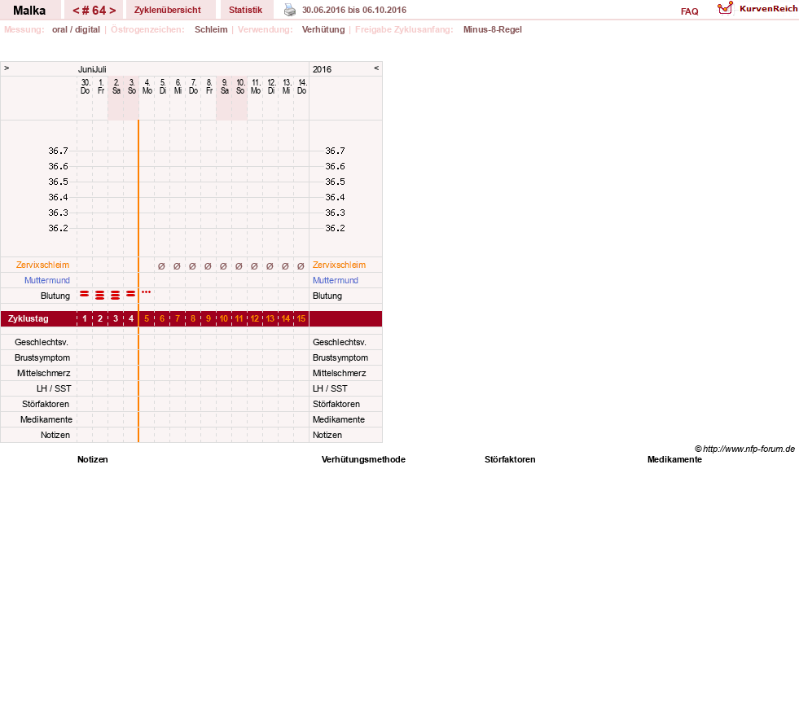Image resolution: width=799 pixels, height=719 pixels.
Task: Click the Ø cervical mucus symbol on 14. Do
Action: 301,266
